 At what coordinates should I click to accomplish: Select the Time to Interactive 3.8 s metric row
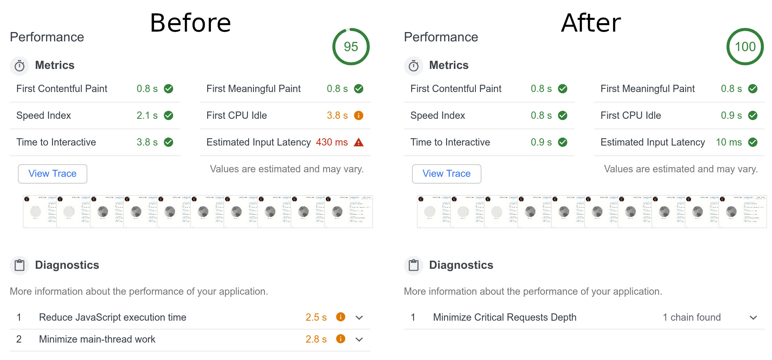[95, 142]
